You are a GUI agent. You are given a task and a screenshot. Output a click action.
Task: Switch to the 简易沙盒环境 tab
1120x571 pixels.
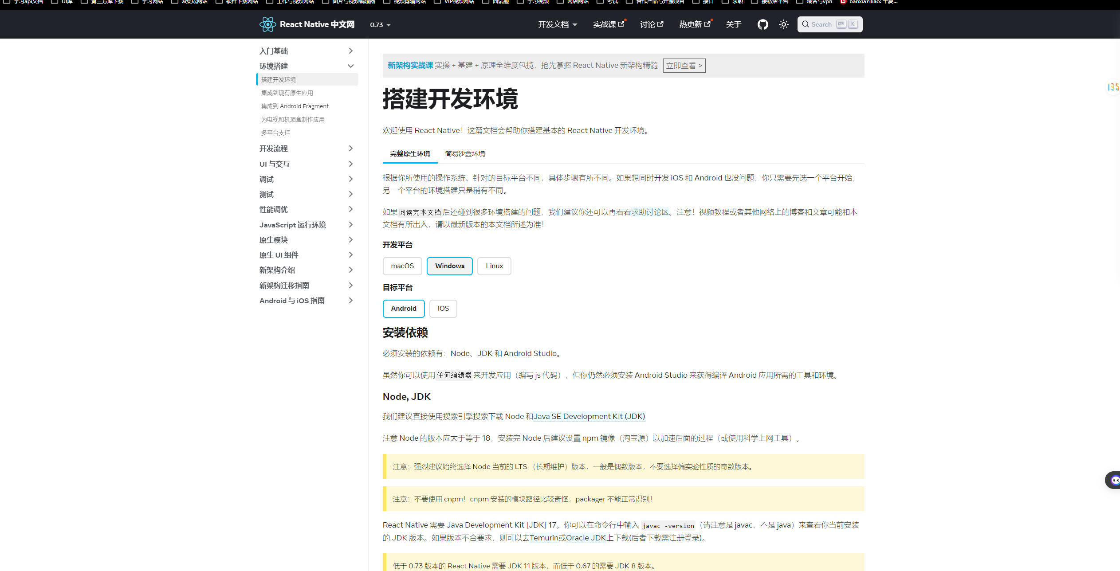465,154
